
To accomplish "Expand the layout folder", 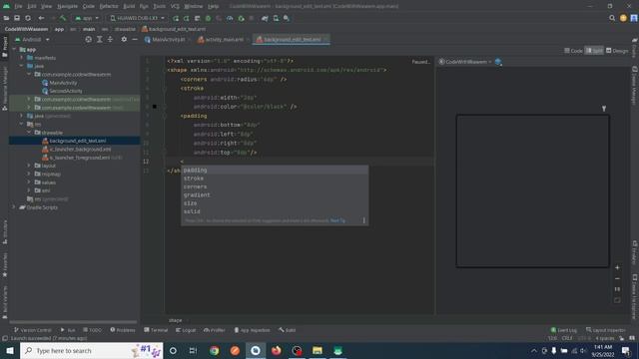I will [29, 166].
